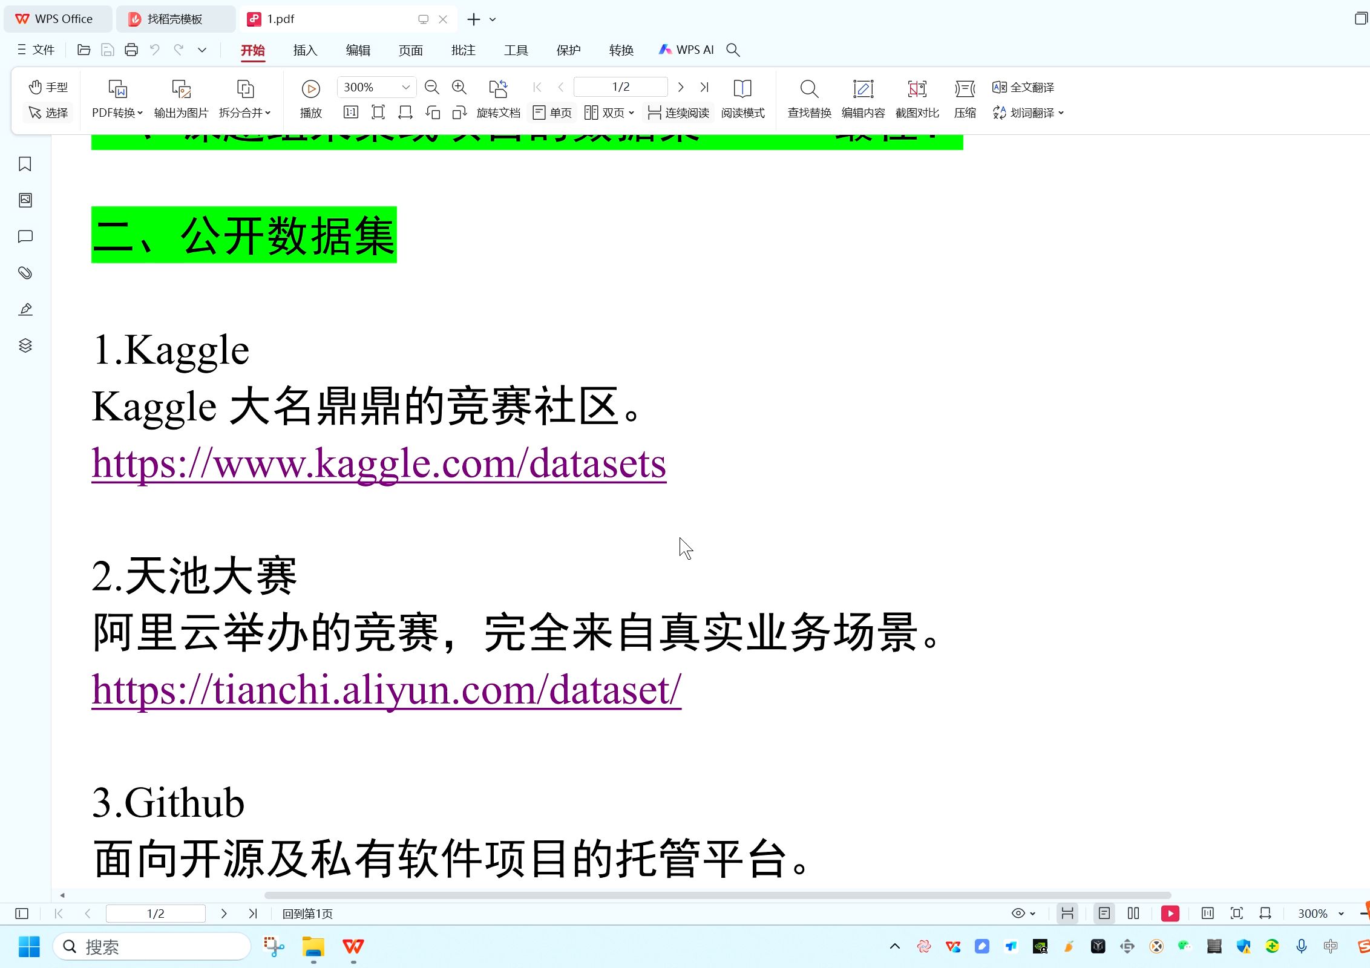Follow the tianchi.aliyun.com/dataset link
Image resolution: width=1370 pixels, height=968 pixels.
pyautogui.click(x=387, y=690)
